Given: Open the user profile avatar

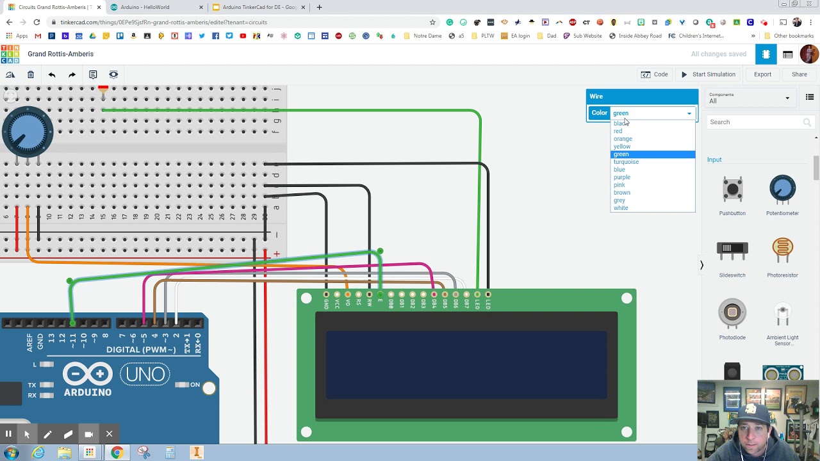Looking at the screenshot, I should (x=809, y=54).
